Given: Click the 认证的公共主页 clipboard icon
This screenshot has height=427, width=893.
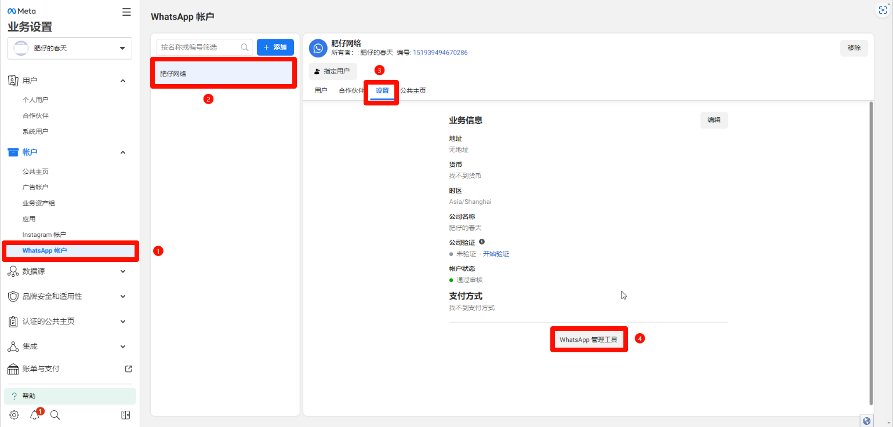Looking at the screenshot, I should click(13, 321).
